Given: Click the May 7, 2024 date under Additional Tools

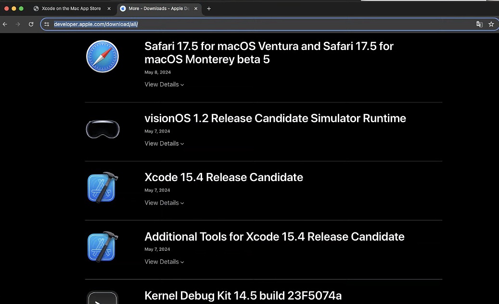Looking at the screenshot, I should 157,249.
